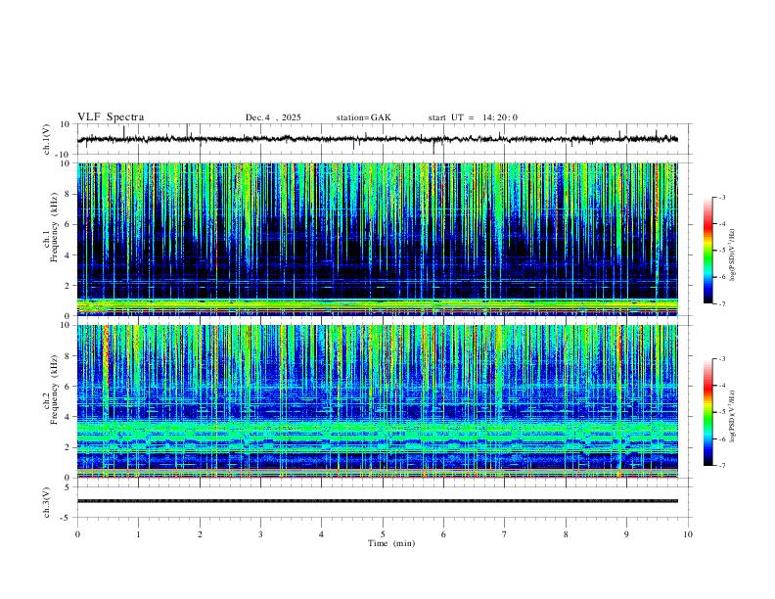The height and width of the screenshot is (599, 775).
Task: Click the time axis tick label "3"
Action: point(260,534)
